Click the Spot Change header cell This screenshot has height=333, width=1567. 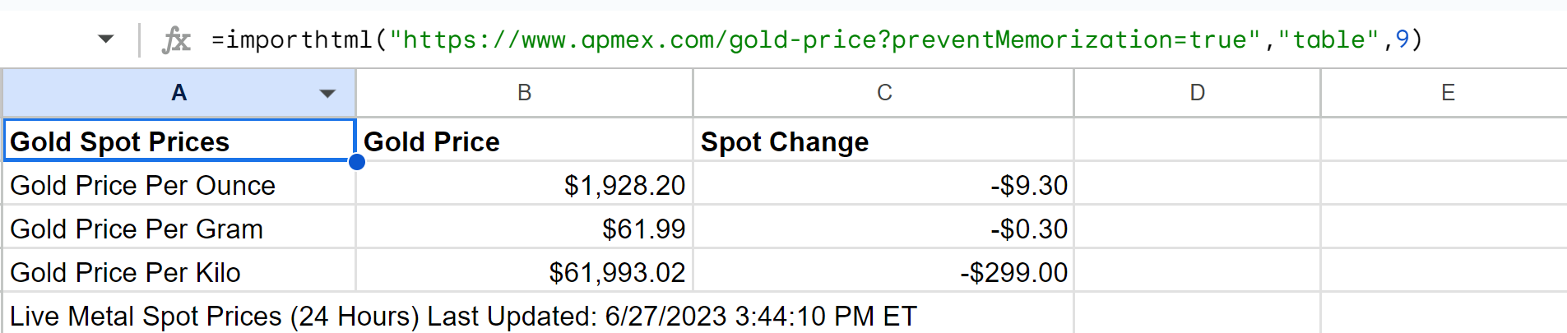tap(884, 141)
